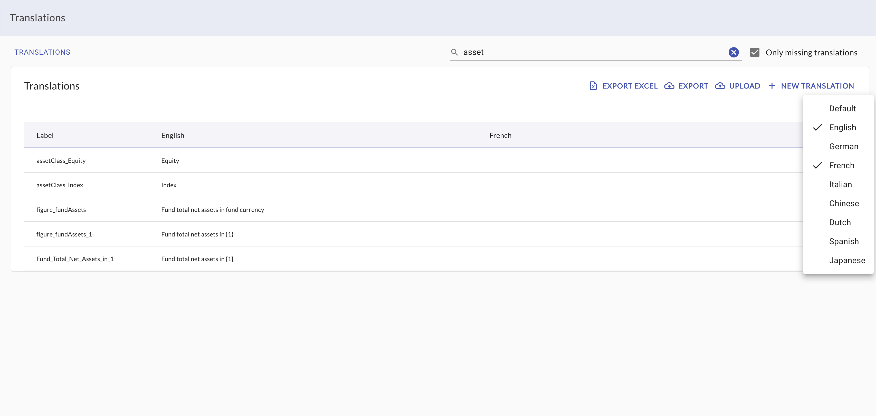Image resolution: width=876 pixels, height=416 pixels.
Task: Click the plus icon for new translation
Action: pos(772,86)
